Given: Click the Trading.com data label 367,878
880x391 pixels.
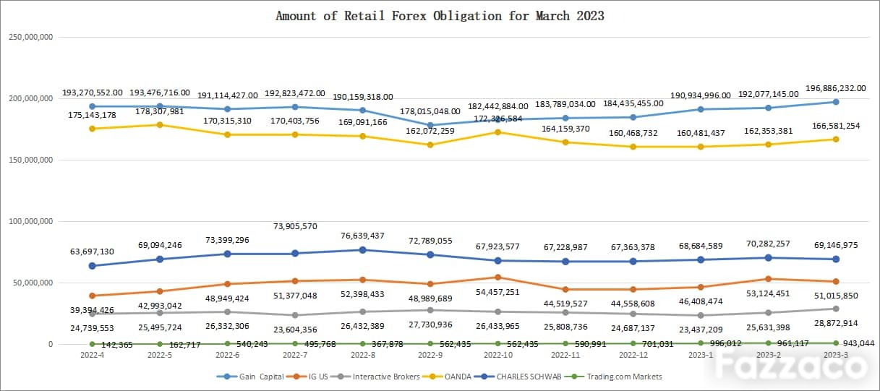Looking at the screenshot, I should [x=388, y=344].
